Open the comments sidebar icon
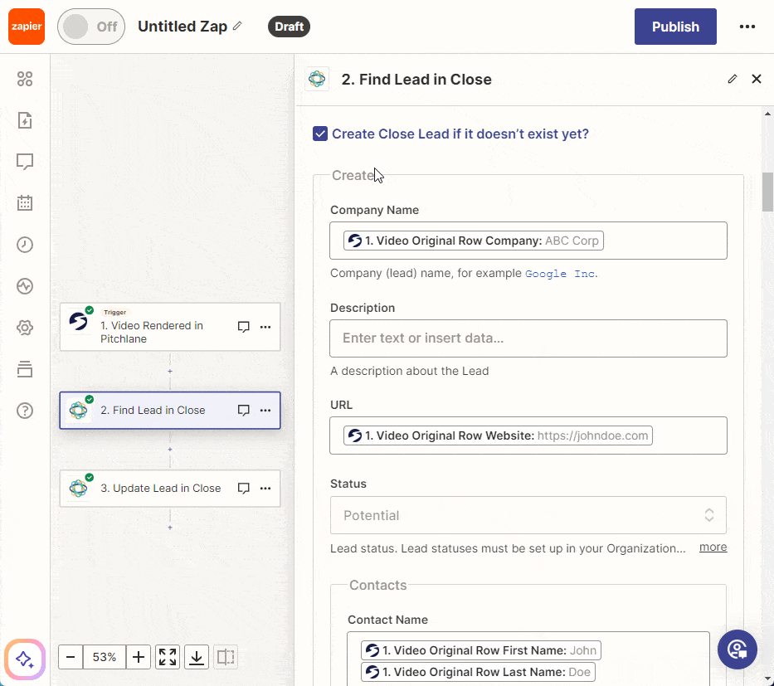The image size is (774, 686). click(25, 162)
